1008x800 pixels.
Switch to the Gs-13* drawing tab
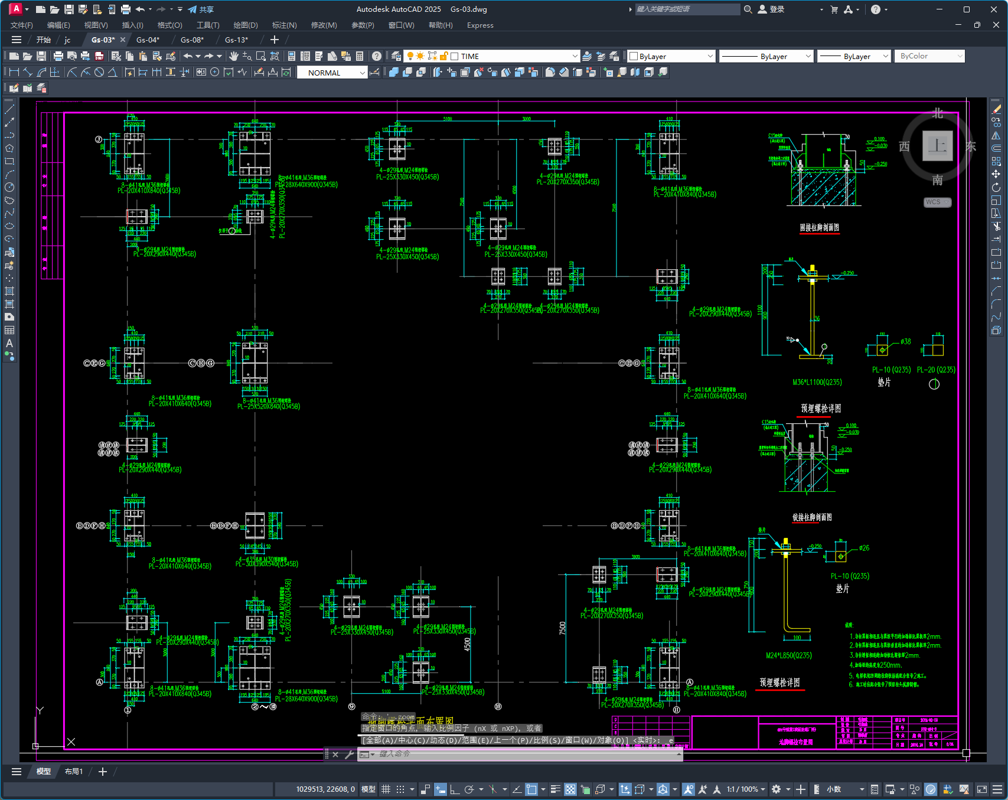coord(236,40)
